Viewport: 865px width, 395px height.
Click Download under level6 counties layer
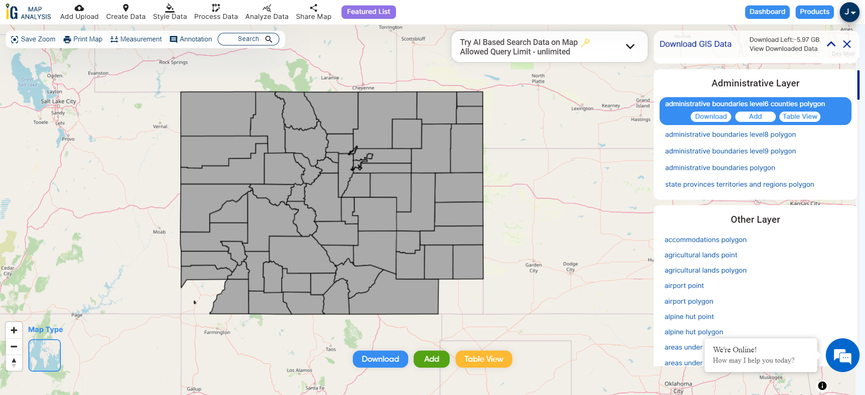click(710, 117)
